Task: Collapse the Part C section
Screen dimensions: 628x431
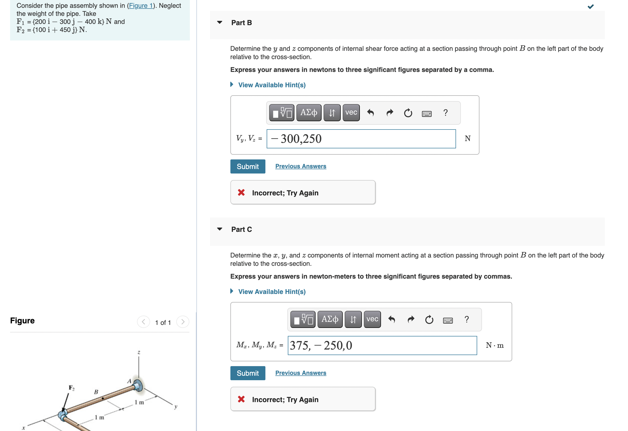Action: click(220, 229)
